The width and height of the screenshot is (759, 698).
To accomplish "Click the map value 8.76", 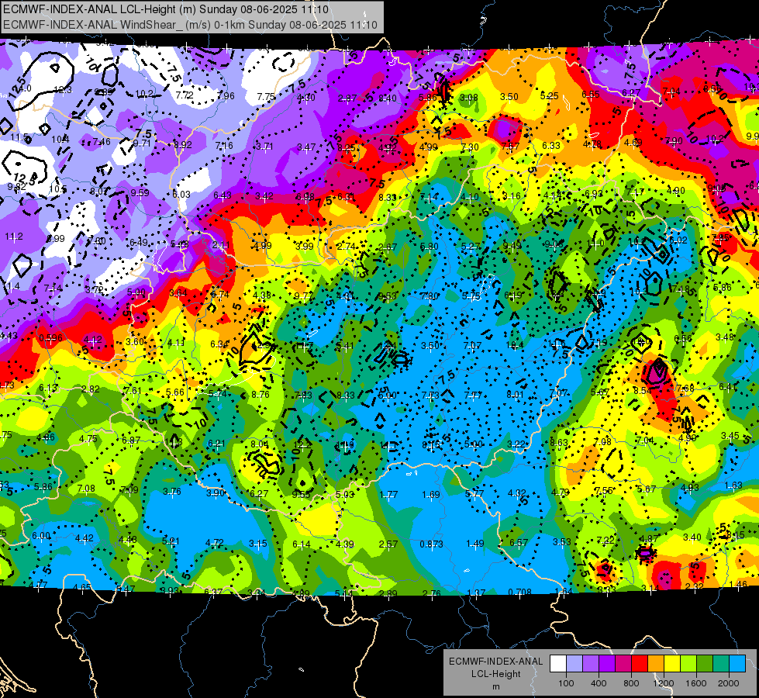I will 260,394.
